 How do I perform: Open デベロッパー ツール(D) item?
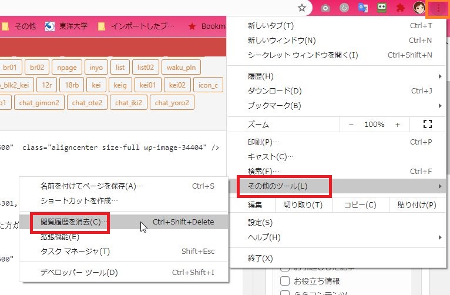[x=124, y=272]
